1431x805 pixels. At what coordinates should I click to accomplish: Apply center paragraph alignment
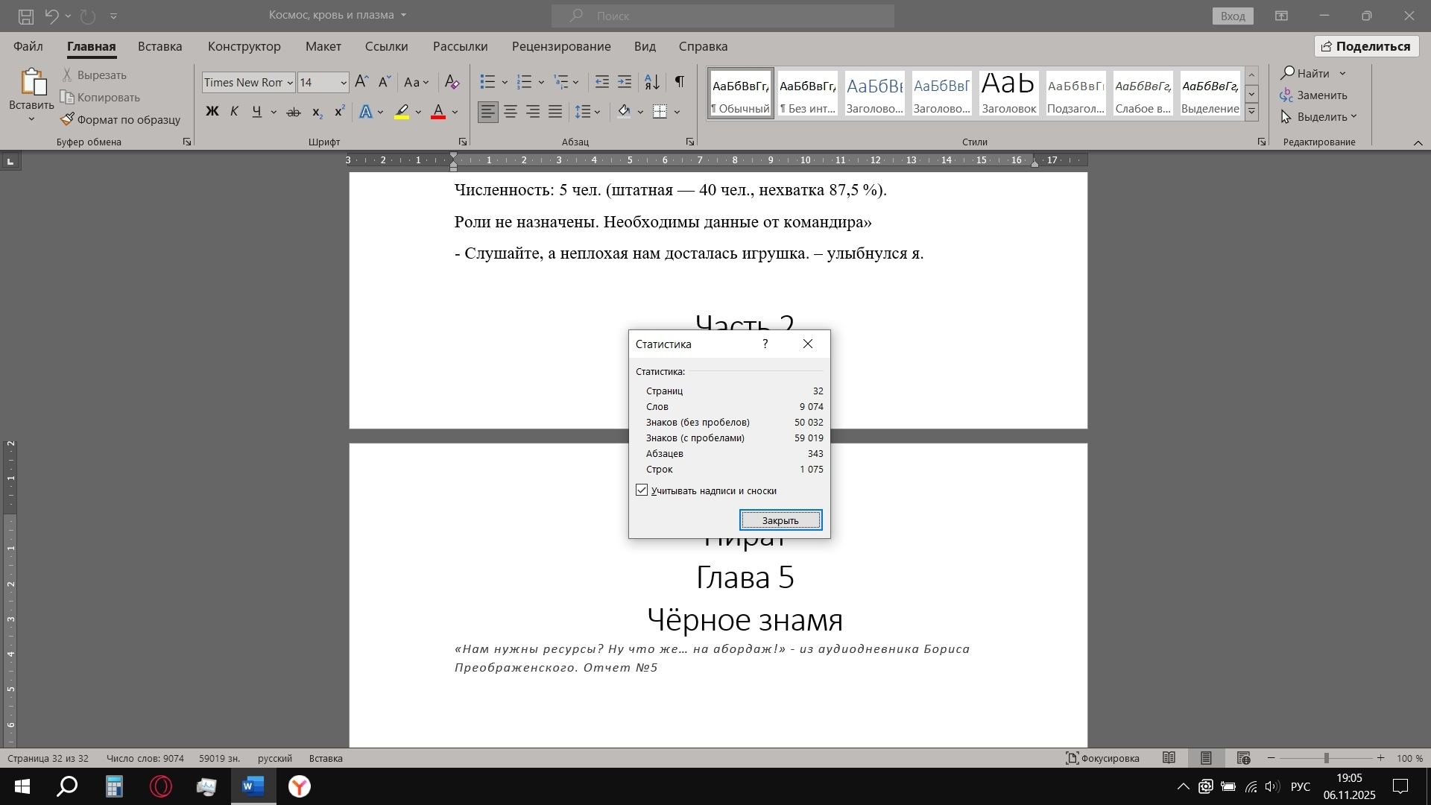(511, 112)
